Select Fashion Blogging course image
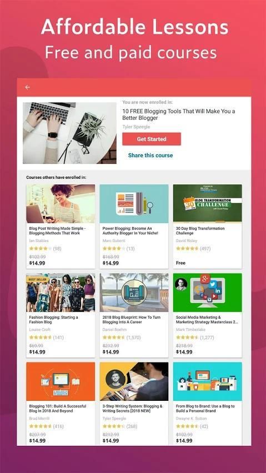Viewport: 266px width, 473px height. pos(61,293)
